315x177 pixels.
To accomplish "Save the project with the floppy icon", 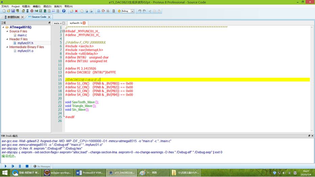I will click(x=13, y=11).
